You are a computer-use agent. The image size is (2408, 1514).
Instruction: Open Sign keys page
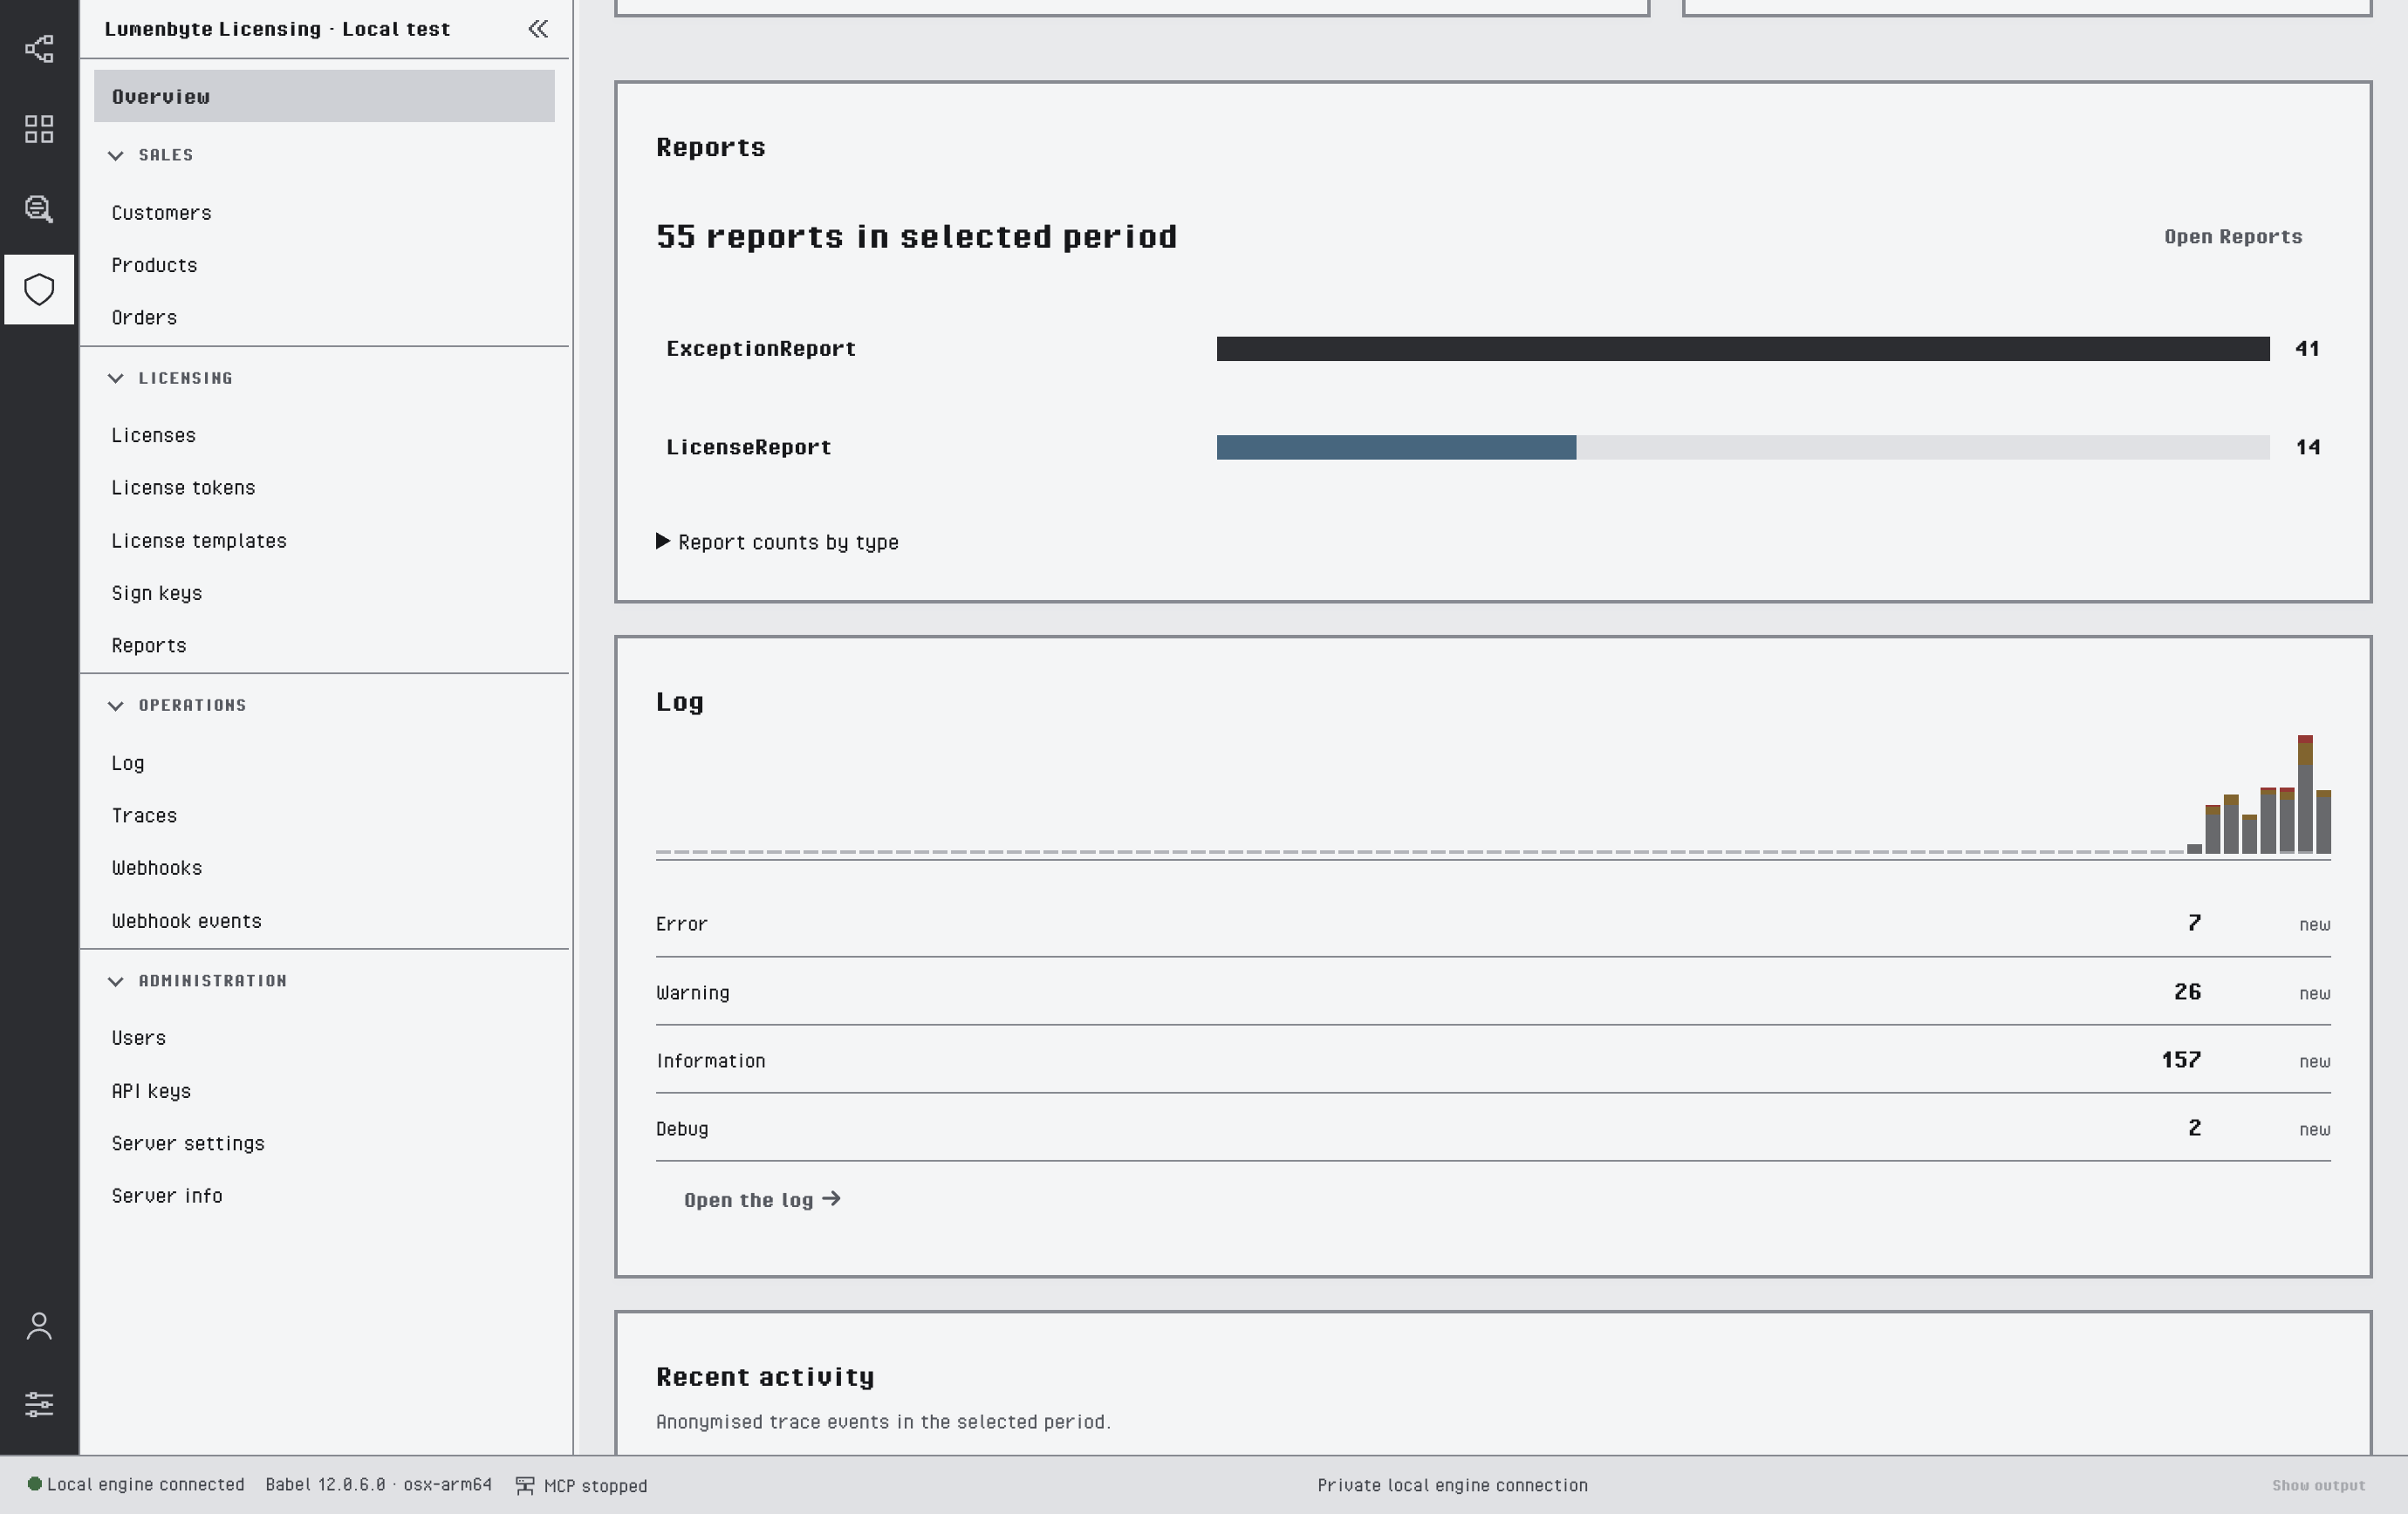coord(157,594)
